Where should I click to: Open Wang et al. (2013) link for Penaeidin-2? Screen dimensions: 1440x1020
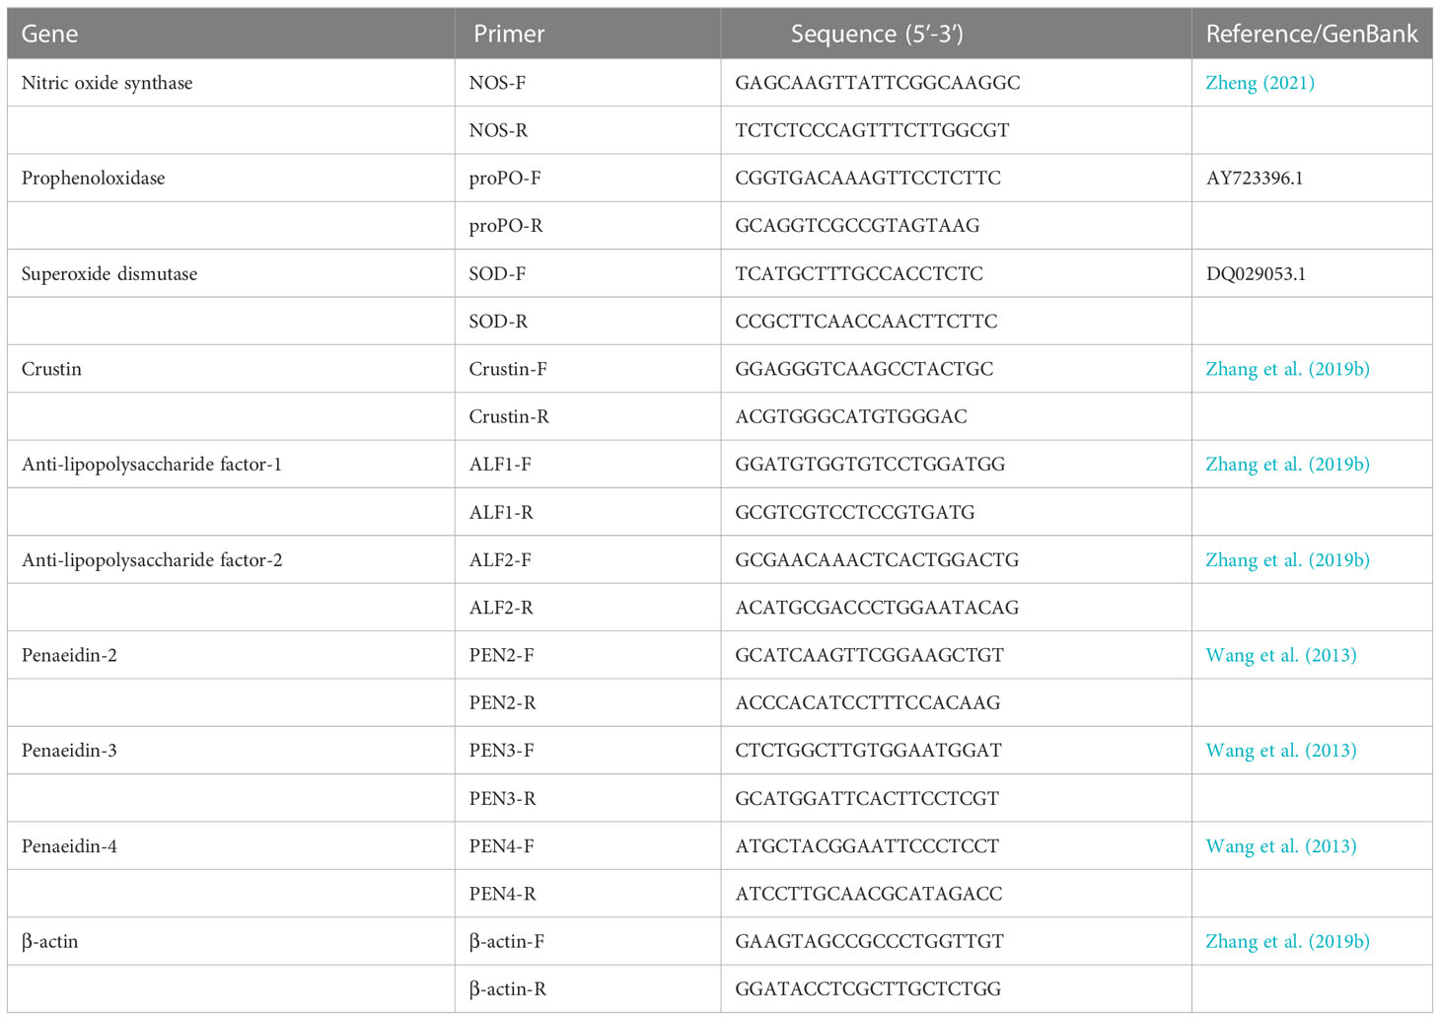(x=1281, y=655)
